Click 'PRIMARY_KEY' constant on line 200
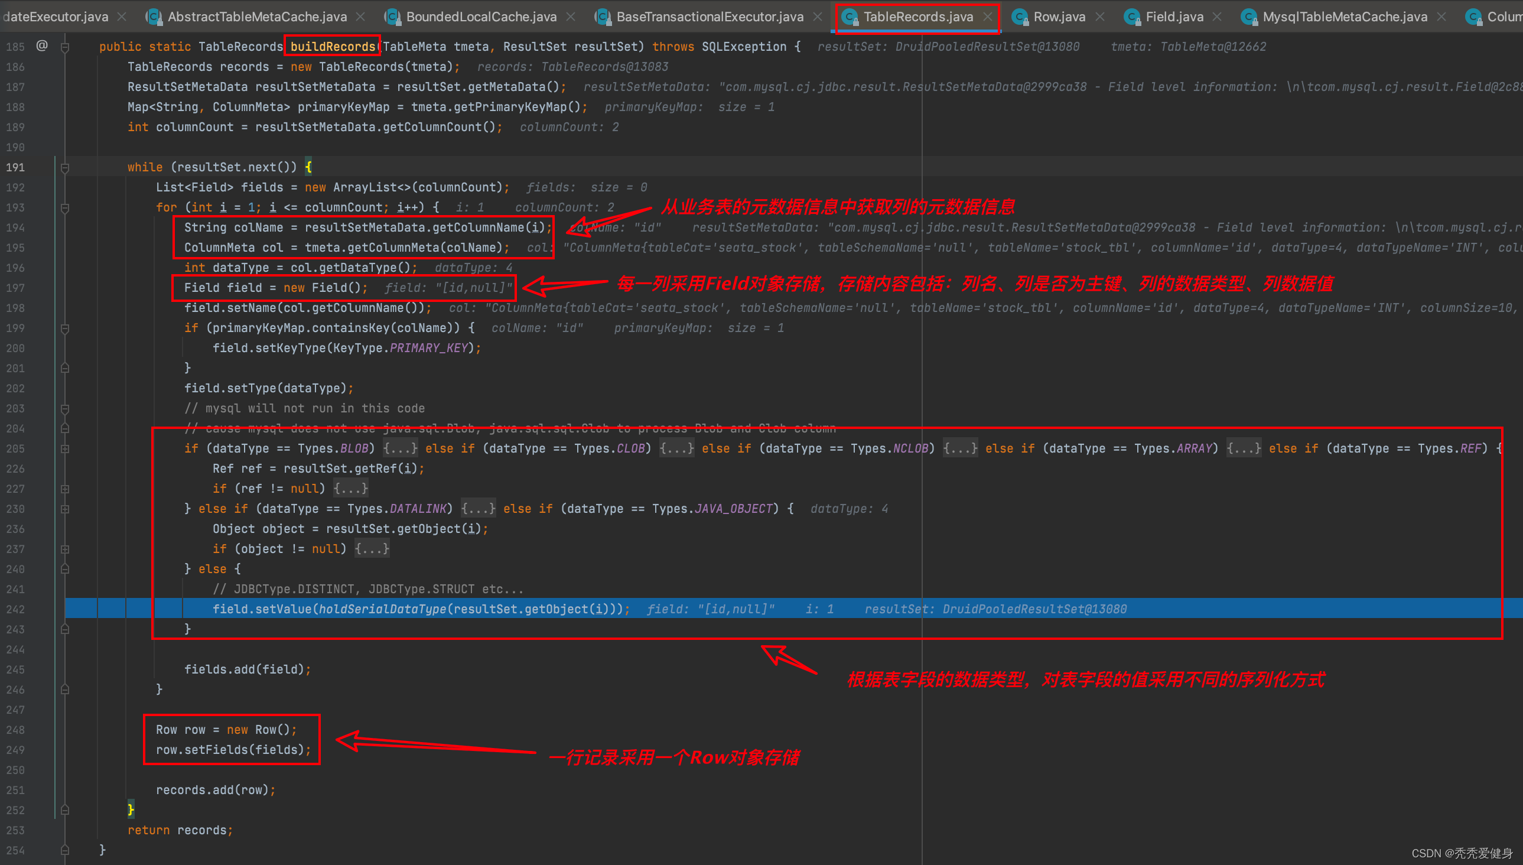Image resolution: width=1523 pixels, height=865 pixels. (429, 348)
